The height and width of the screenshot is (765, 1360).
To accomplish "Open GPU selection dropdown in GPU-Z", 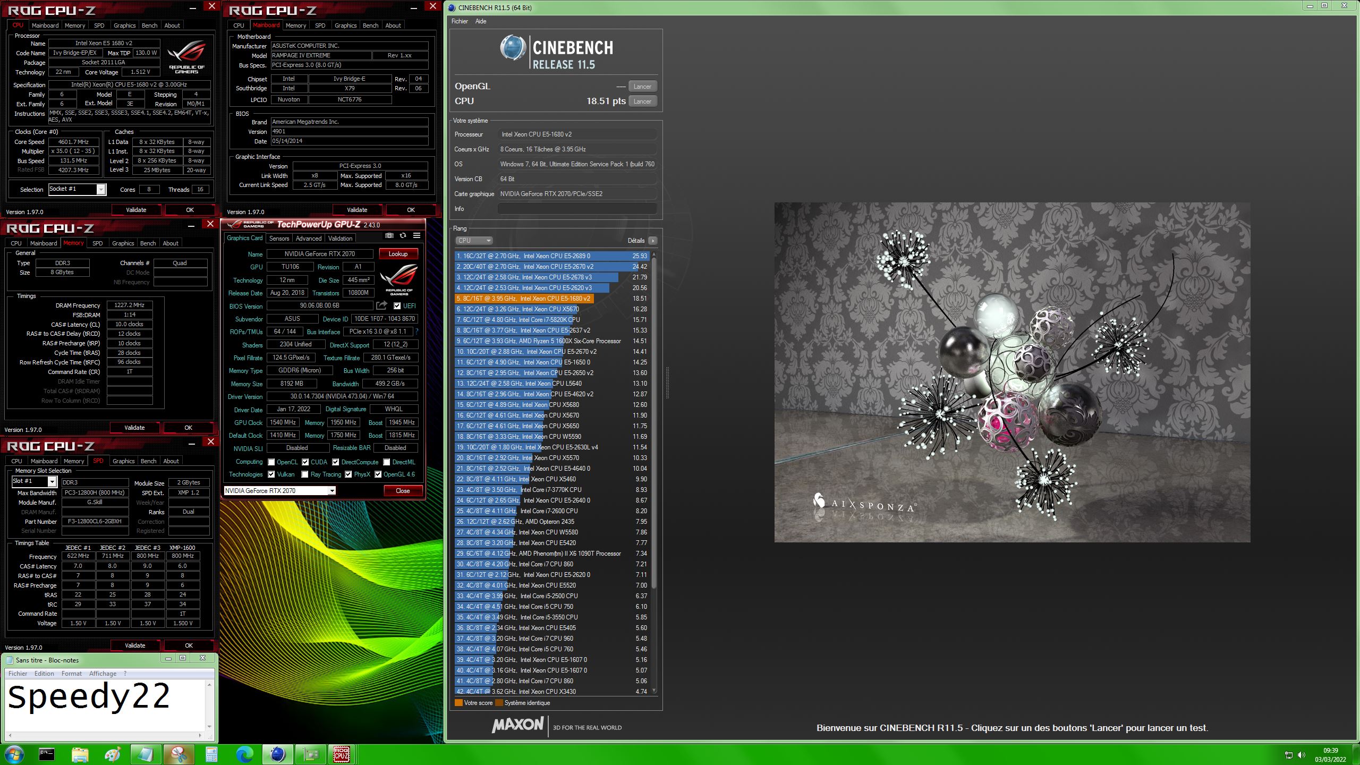I will [x=279, y=491].
